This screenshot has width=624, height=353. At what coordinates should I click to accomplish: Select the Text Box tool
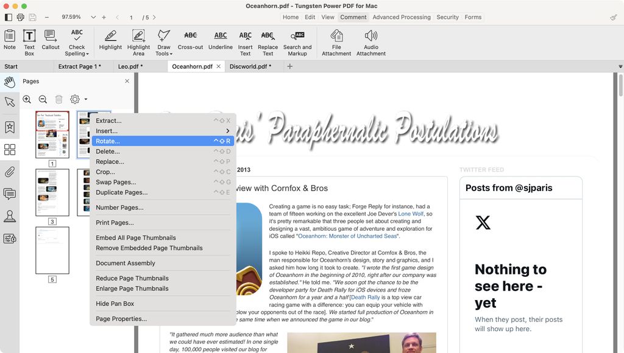click(29, 41)
